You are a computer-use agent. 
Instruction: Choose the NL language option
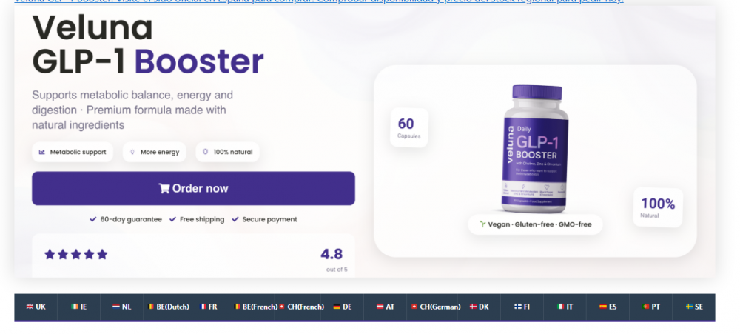pyautogui.click(x=122, y=307)
